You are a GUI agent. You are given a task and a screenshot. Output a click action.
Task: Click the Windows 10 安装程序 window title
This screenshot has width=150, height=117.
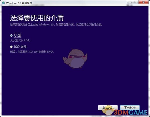tap(19, 3)
